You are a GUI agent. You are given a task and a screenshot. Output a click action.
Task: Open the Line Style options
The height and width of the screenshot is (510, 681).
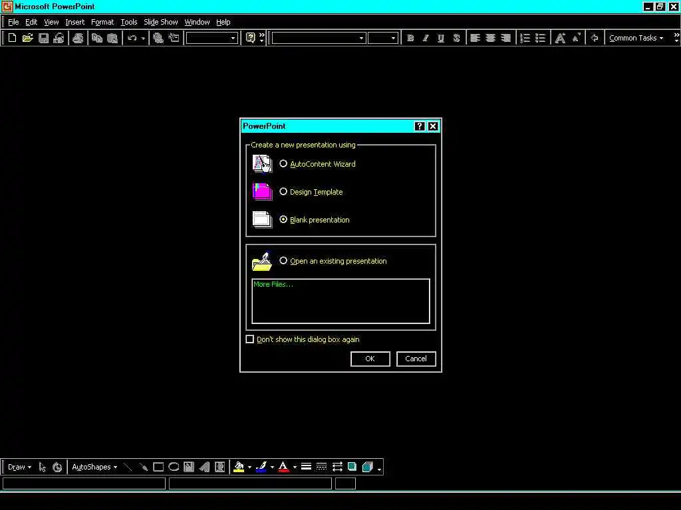click(x=306, y=467)
